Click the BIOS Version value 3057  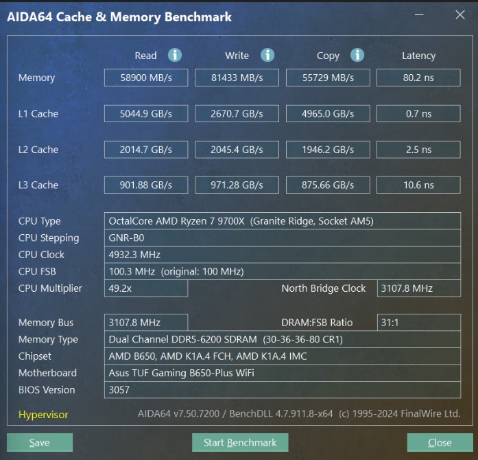283,390
